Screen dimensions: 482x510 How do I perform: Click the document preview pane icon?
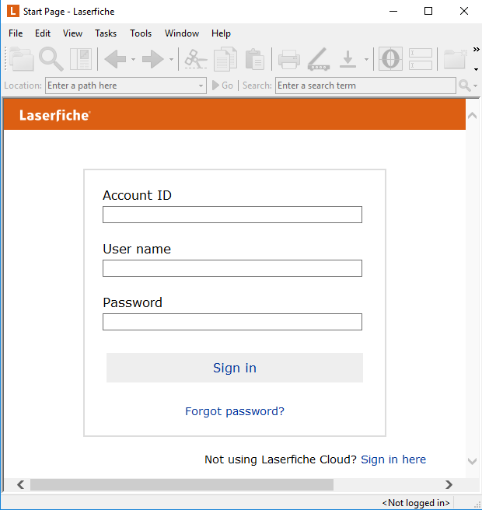pos(81,59)
